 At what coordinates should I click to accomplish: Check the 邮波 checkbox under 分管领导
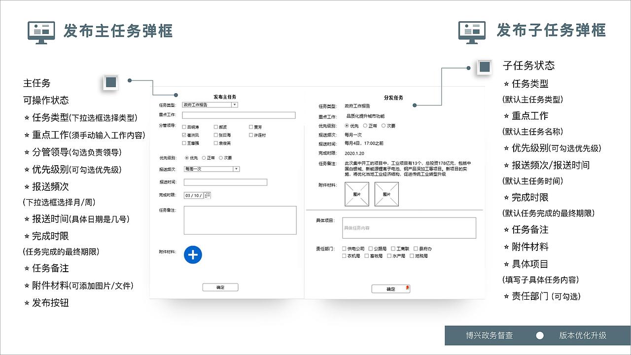coord(215,127)
